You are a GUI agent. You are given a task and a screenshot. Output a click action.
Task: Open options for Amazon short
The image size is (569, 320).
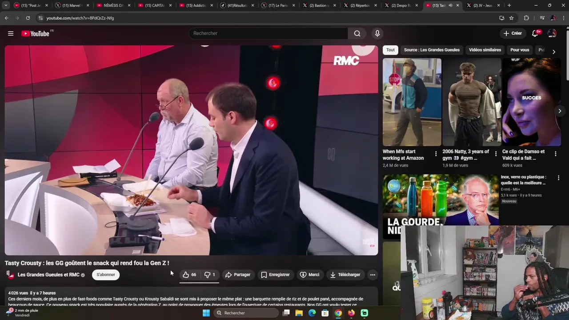coord(436,154)
